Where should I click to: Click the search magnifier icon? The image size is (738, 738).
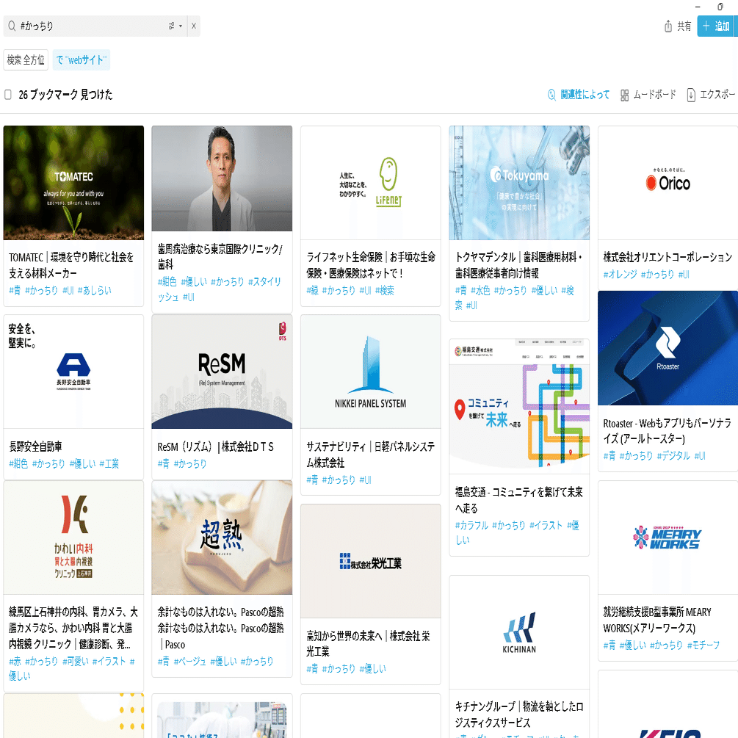pyautogui.click(x=12, y=26)
